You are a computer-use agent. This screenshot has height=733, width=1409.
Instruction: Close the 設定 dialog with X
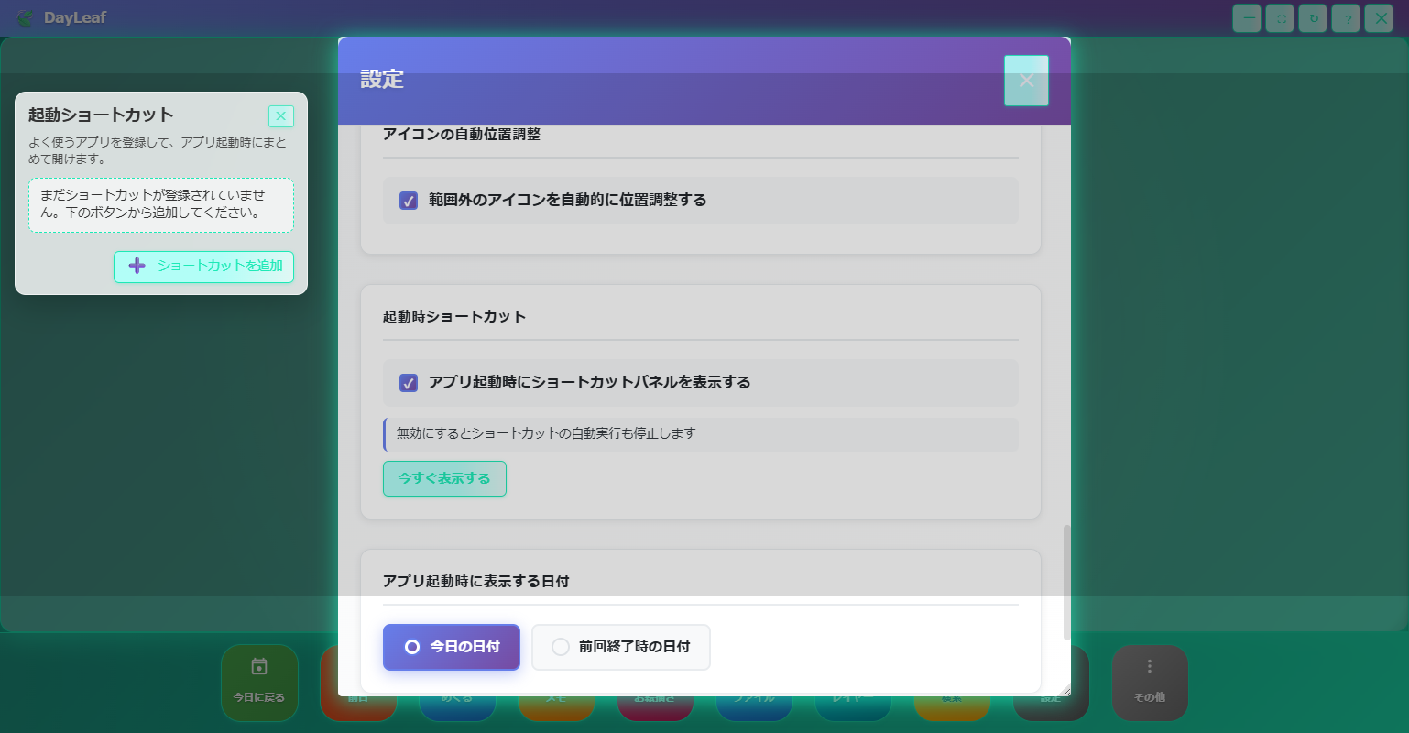click(1026, 81)
